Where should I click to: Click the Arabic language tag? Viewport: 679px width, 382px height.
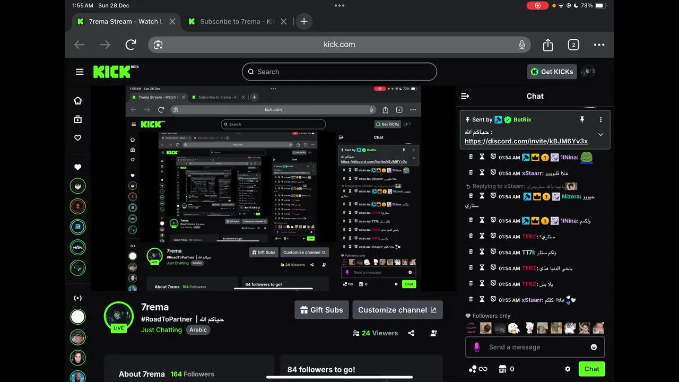pos(198,329)
